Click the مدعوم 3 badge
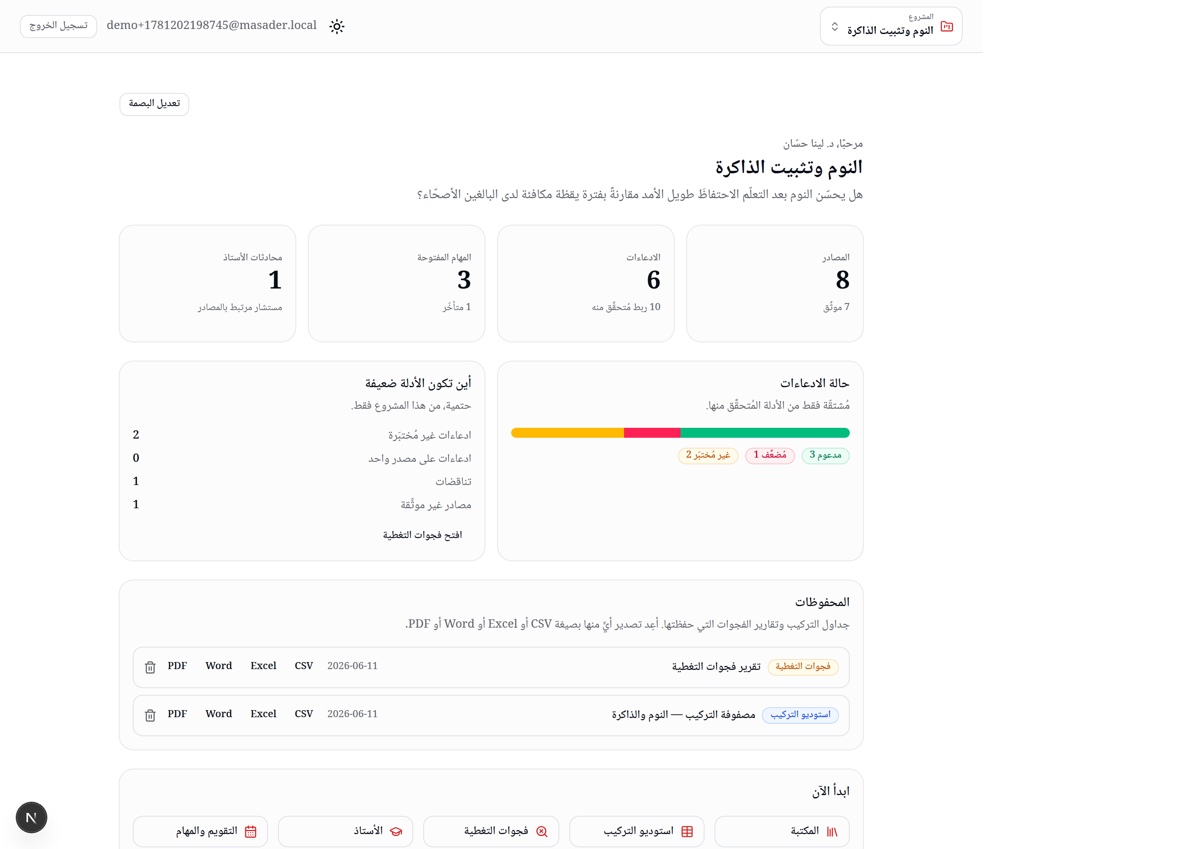The width and height of the screenshot is (1195, 849). [x=825, y=455]
